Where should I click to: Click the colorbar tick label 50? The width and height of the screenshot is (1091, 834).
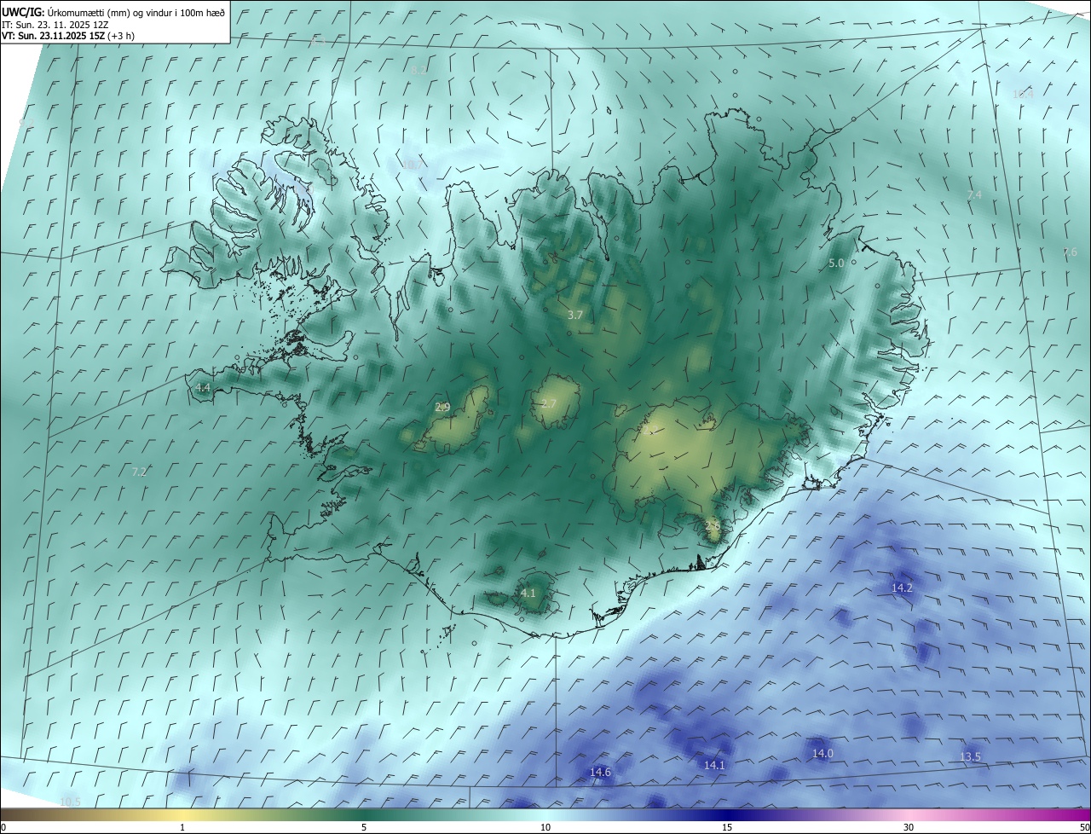tap(1085, 827)
